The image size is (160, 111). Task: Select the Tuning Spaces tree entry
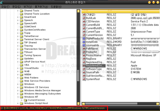pyautogui.click(x=33, y=55)
